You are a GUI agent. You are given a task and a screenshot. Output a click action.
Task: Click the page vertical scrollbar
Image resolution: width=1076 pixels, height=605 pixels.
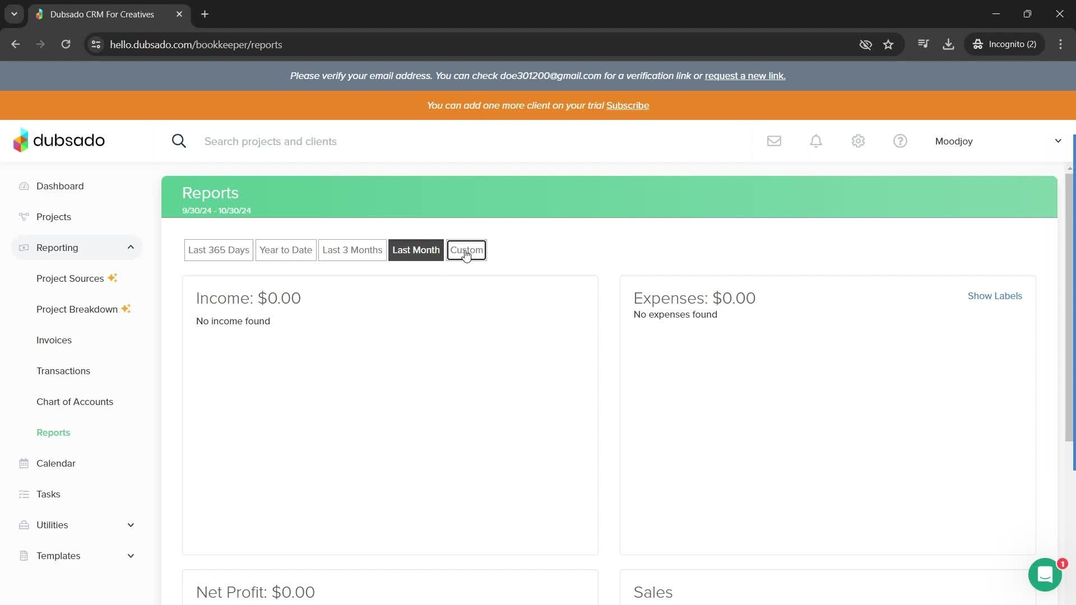tap(1069, 308)
